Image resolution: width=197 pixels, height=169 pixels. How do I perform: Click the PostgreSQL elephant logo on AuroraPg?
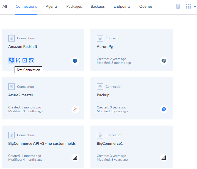[164, 61]
